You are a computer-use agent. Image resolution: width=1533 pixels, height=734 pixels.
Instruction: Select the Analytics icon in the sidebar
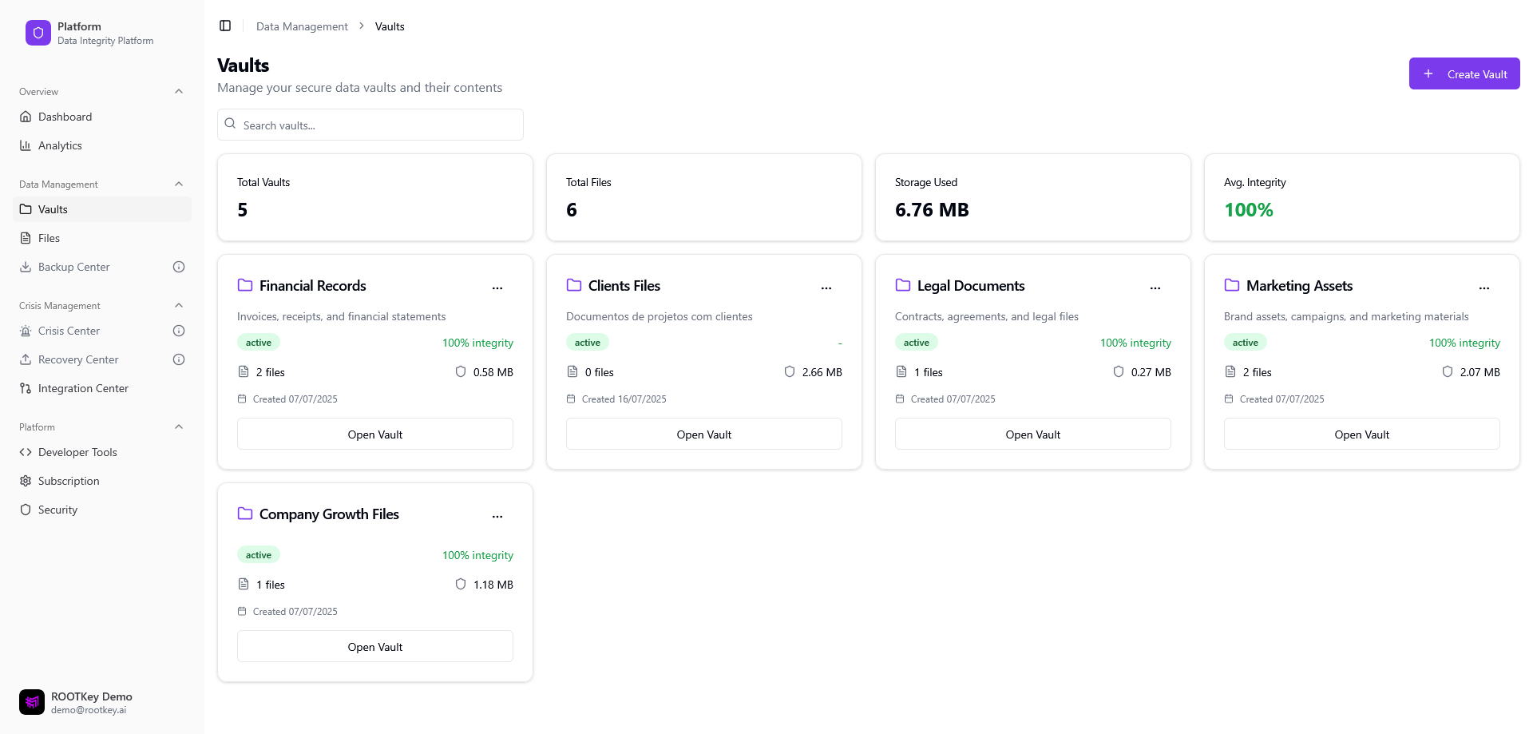(26, 145)
